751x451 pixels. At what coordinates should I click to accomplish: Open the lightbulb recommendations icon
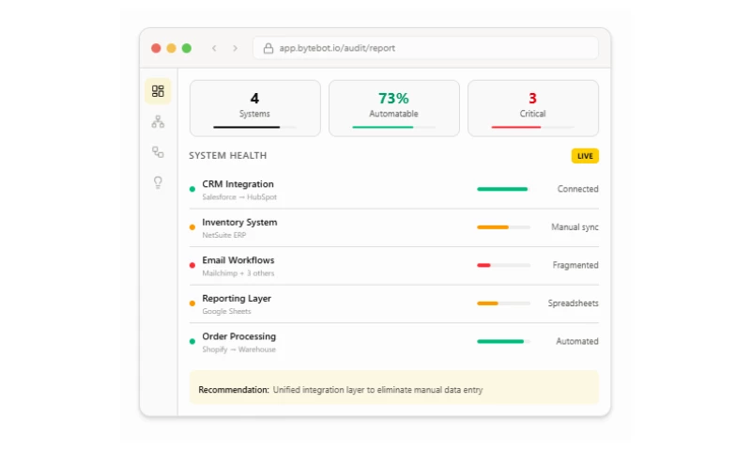[158, 182]
